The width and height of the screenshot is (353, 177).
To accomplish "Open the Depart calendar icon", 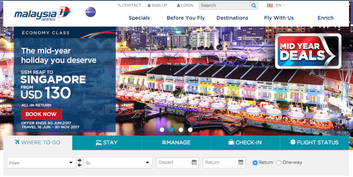I will click(194, 163).
